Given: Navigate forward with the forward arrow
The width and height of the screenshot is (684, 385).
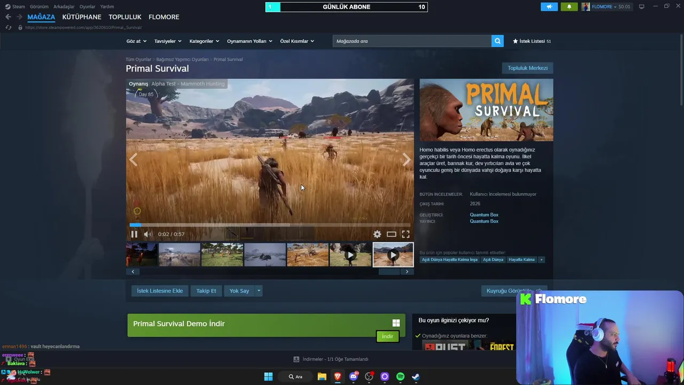Looking at the screenshot, I should 19,17.
